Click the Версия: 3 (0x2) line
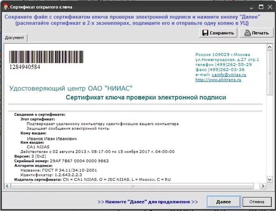This screenshot has height=211, width=276. 30,156
